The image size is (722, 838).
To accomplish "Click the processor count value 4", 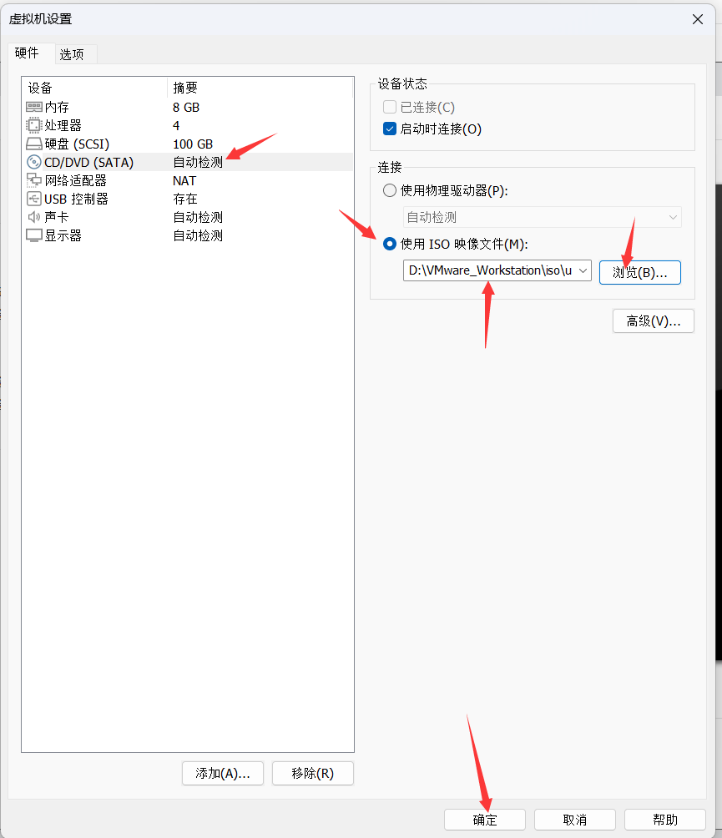I will 176,125.
